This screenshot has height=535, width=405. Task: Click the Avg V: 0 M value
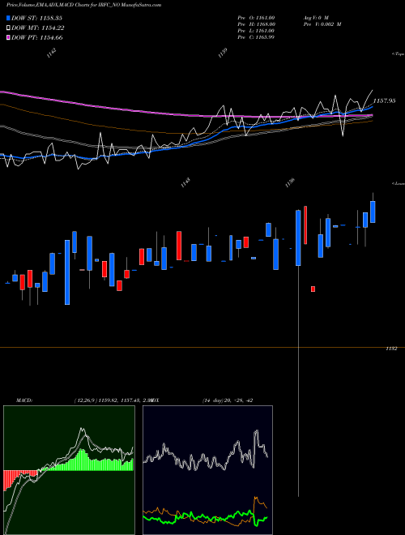click(315, 17)
